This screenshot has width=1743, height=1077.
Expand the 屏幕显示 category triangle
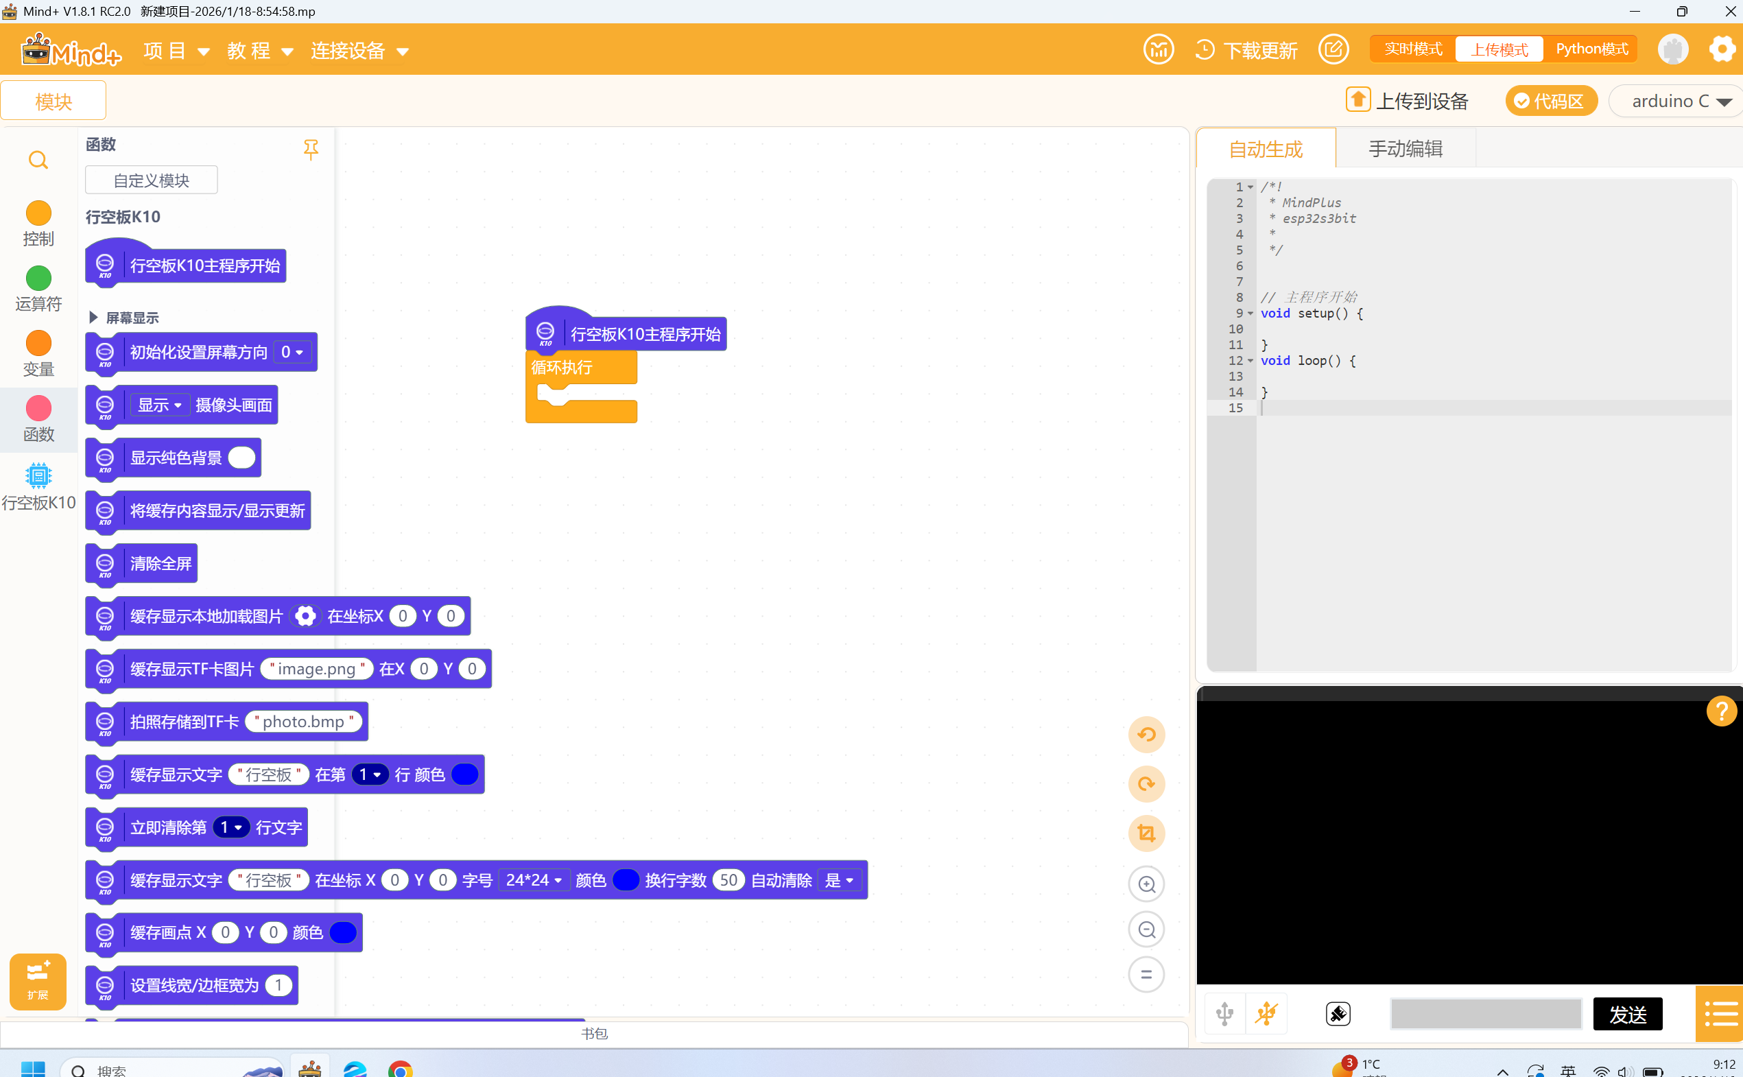[x=93, y=318]
